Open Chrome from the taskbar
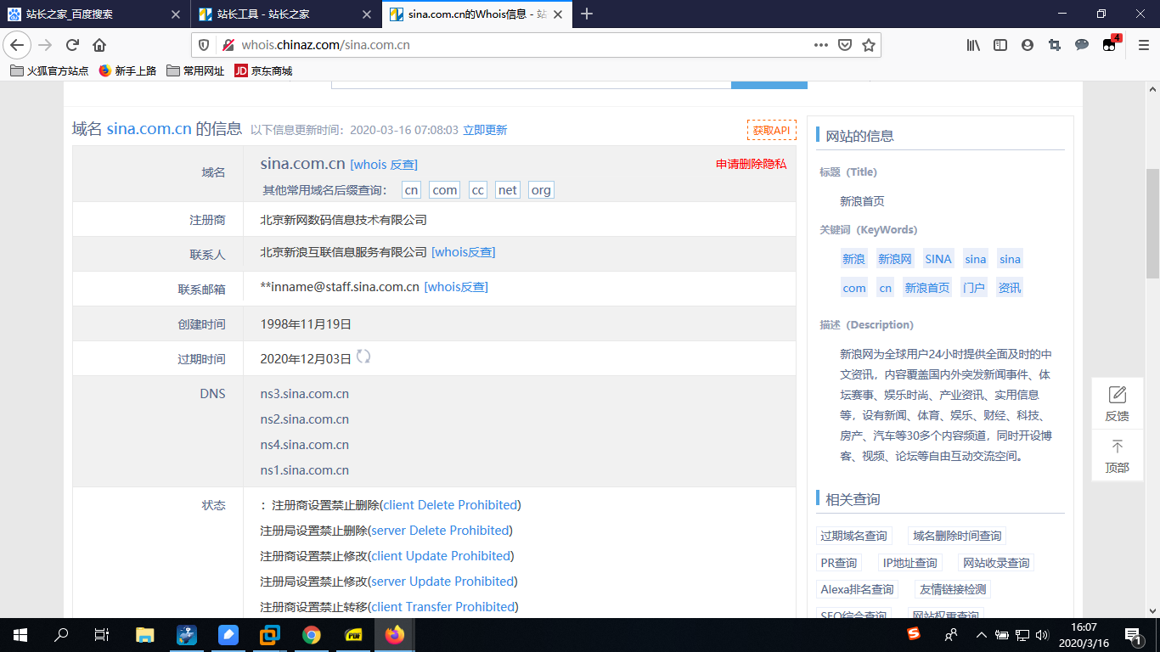The height and width of the screenshot is (652, 1160). point(312,634)
